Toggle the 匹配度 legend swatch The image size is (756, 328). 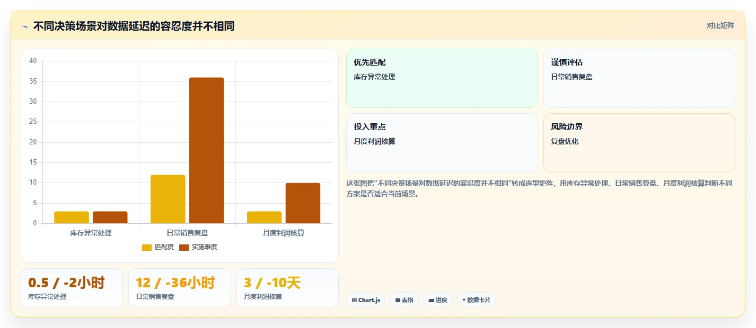(147, 247)
